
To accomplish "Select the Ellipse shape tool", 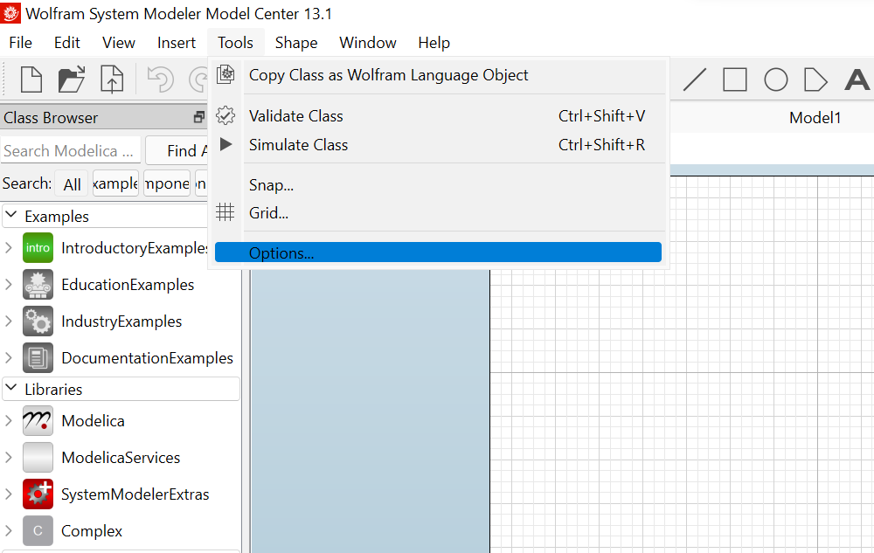I will pos(776,79).
